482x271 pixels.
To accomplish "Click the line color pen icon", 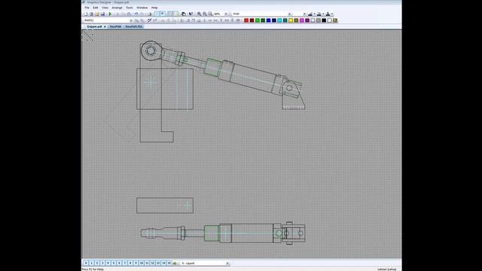I will point(310,14).
